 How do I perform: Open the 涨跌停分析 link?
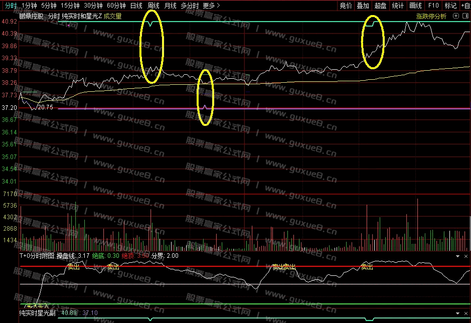coord(431,16)
